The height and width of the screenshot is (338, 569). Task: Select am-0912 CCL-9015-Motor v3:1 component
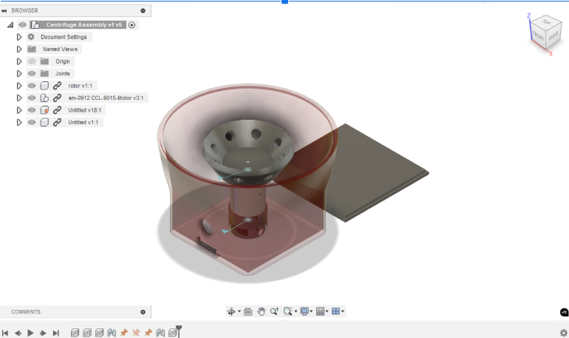(x=105, y=98)
